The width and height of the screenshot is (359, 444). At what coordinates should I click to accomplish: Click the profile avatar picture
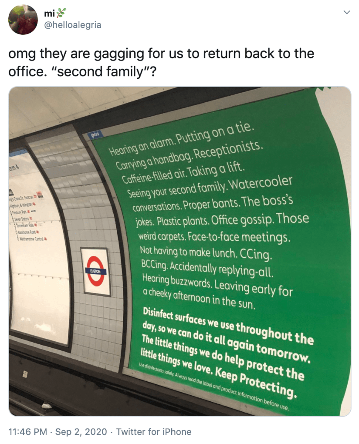[23, 20]
